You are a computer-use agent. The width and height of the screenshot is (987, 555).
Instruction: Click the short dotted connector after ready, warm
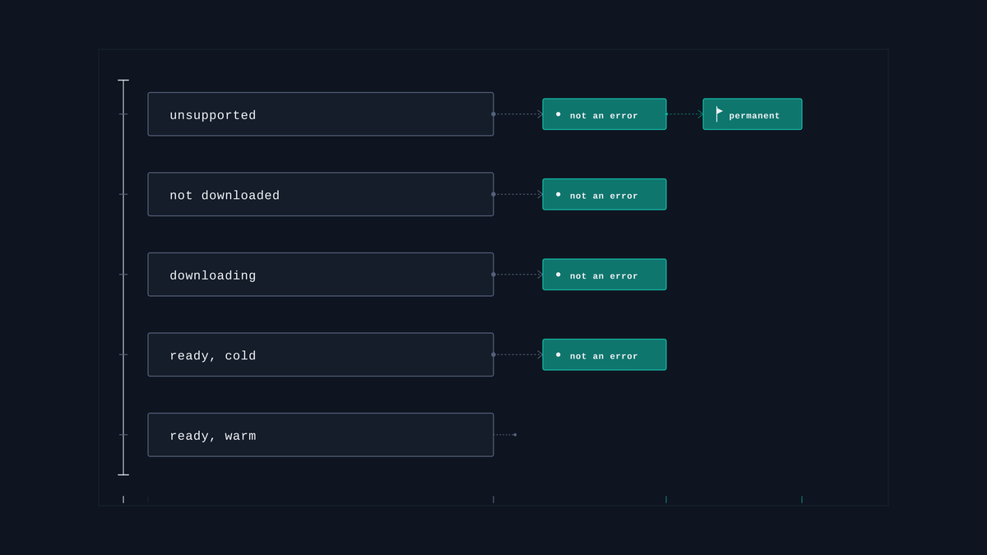tap(505, 435)
